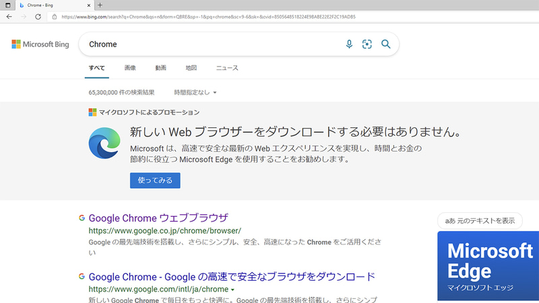Open Google Chrome ウェブブラウザ result
The image size is (539, 303).
click(158, 217)
